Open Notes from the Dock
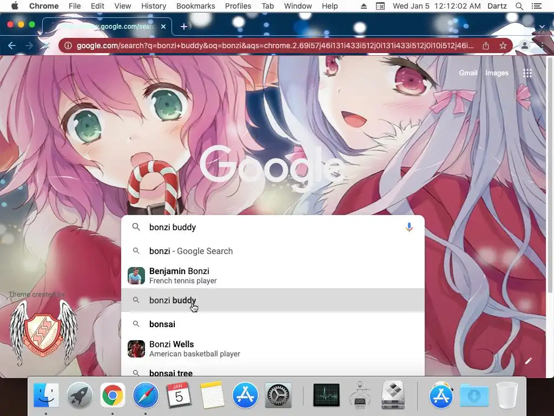 pos(212,395)
